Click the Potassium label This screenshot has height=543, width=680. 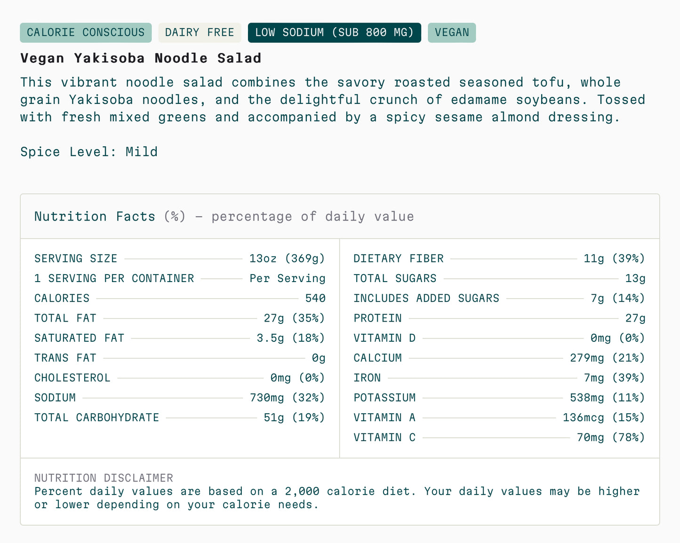[384, 398]
